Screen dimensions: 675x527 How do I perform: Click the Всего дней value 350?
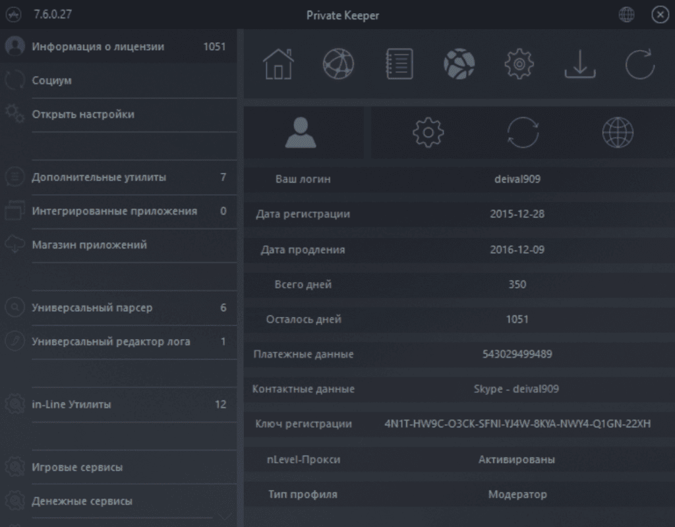coord(517,284)
